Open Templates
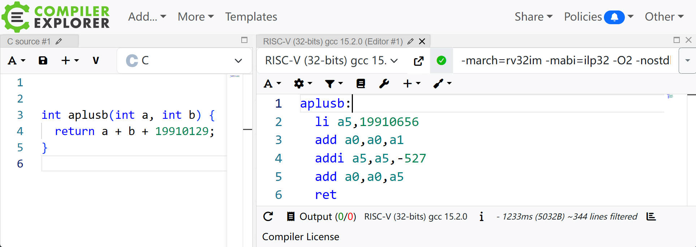 251,17
